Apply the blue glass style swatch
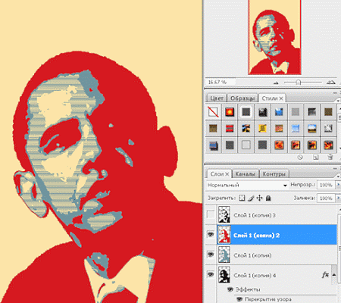 [279, 111]
